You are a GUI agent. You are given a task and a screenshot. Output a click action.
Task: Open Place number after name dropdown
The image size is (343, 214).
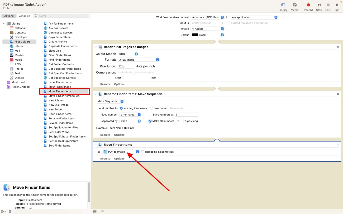pyautogui.click(x=130, y=115)
